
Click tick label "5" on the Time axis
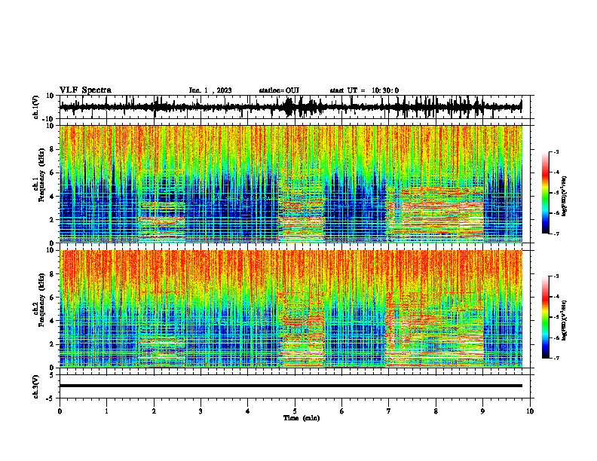coord(295,411)
